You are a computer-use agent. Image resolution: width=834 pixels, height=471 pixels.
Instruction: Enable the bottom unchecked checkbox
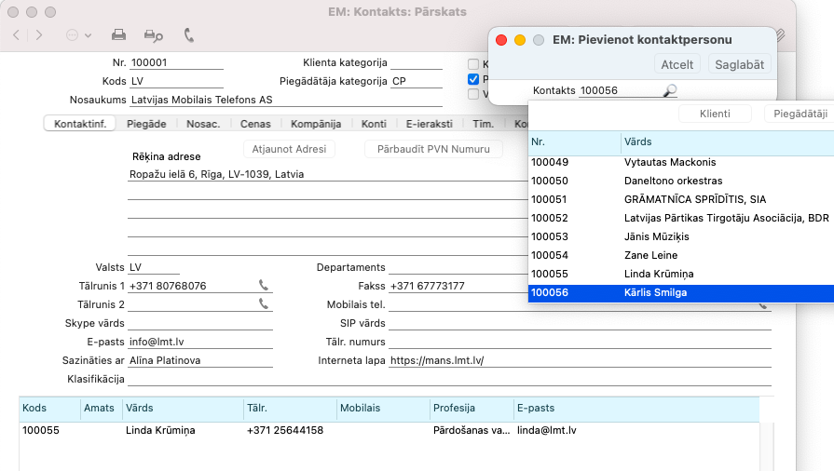point(473,94)
